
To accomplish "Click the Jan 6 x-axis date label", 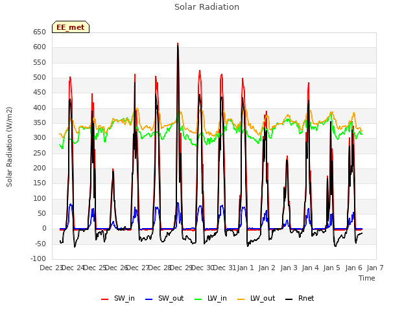I will [353, 268].
